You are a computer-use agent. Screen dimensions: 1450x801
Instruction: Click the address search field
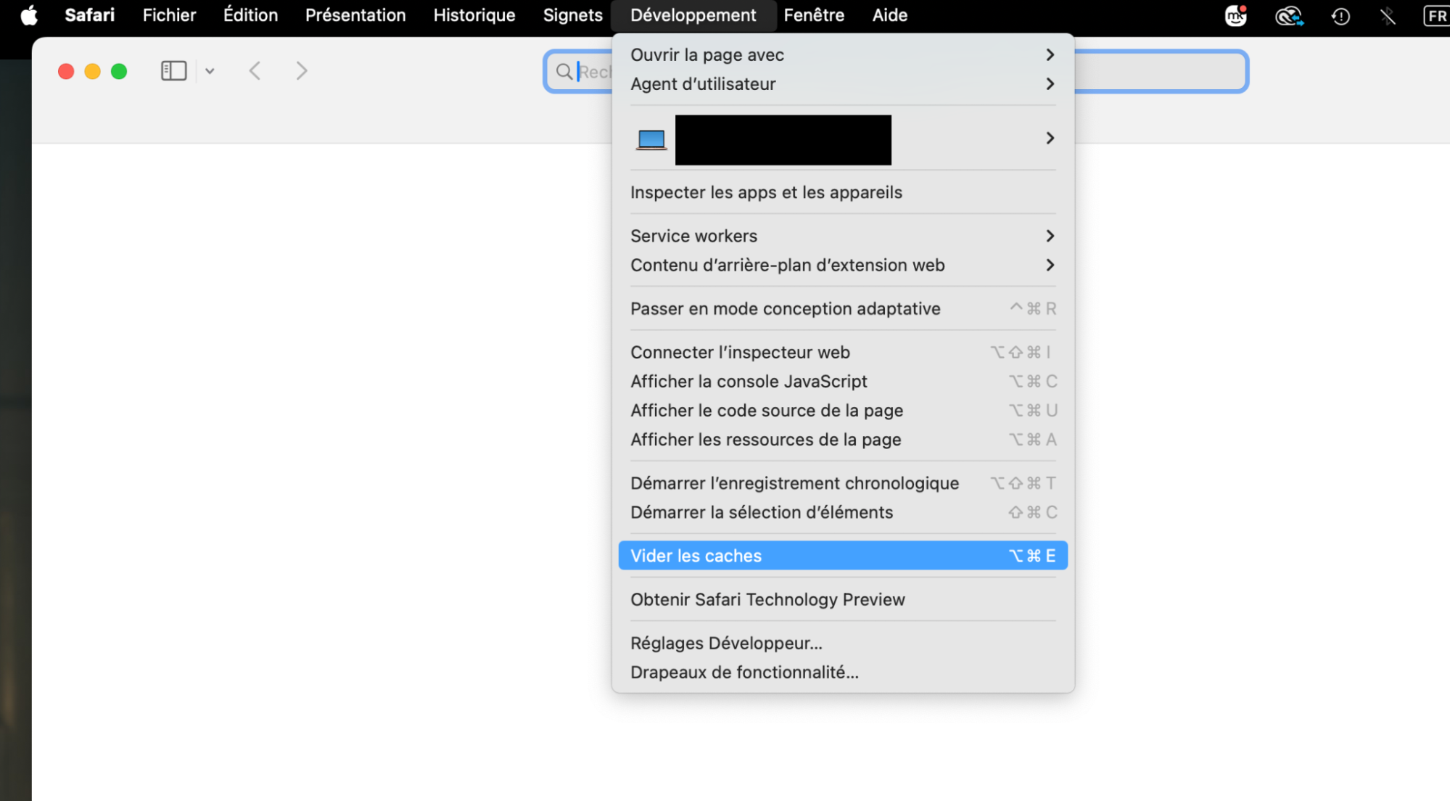pos(896,71)
